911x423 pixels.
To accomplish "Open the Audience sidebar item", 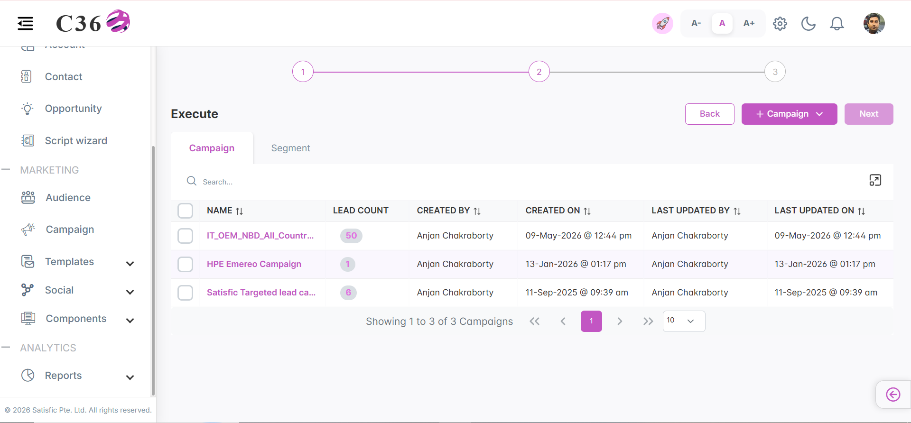I will (x=68, y=198).
